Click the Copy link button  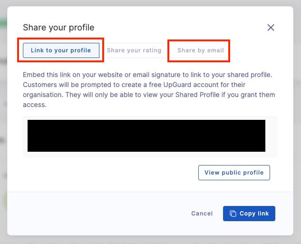[x=249, y=214]
